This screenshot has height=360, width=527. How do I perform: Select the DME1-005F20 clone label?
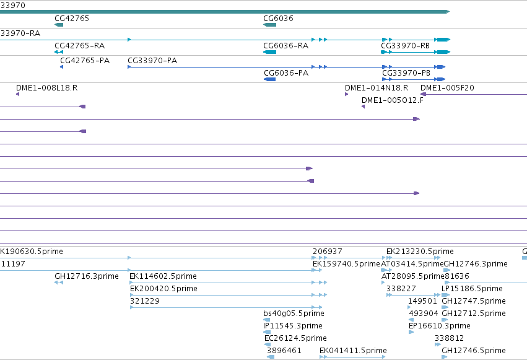click(x=447, y=88)
